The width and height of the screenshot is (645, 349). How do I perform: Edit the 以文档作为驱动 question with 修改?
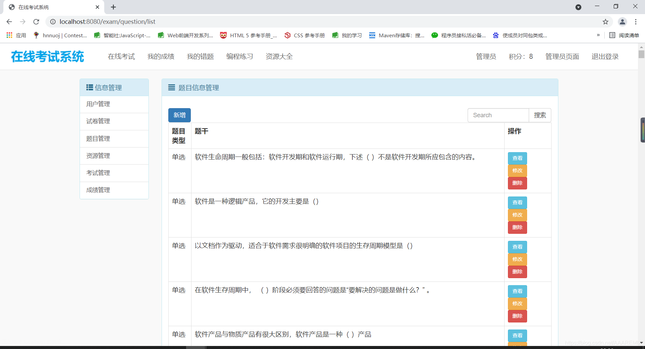click(x=517, y=259)
